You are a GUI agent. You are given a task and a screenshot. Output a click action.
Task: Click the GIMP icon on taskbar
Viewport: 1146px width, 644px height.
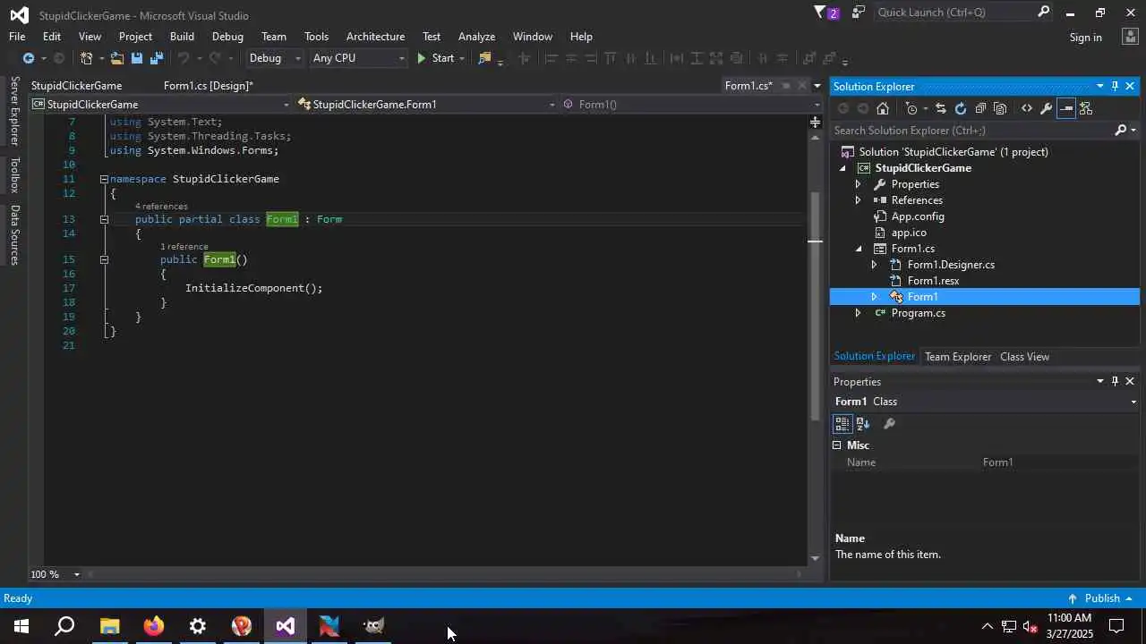coord(373,626)
